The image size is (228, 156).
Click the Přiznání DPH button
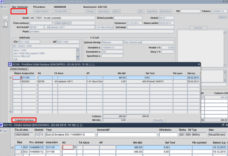click(61, 11)
